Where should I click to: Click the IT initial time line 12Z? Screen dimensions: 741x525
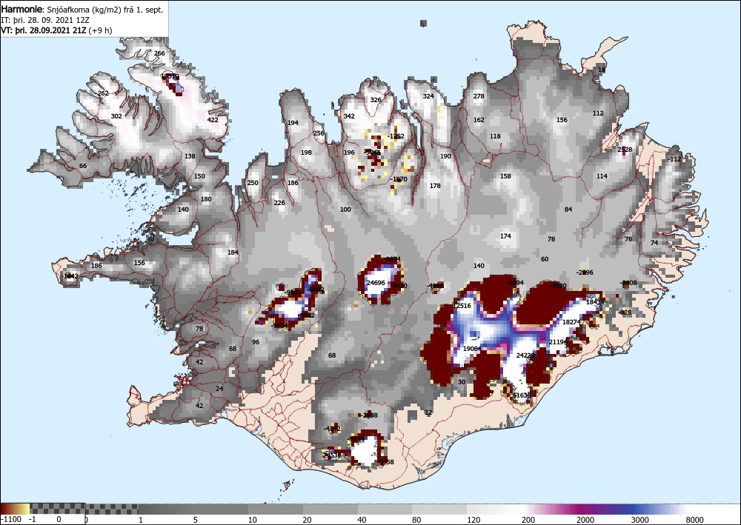pos(45,20)
